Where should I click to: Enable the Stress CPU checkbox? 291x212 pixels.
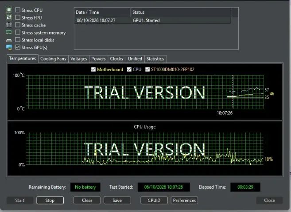18,10
